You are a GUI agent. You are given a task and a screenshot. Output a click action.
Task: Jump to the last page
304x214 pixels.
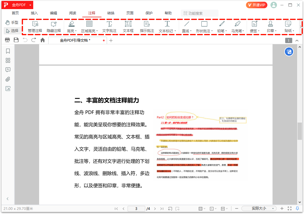click(162, 209)
